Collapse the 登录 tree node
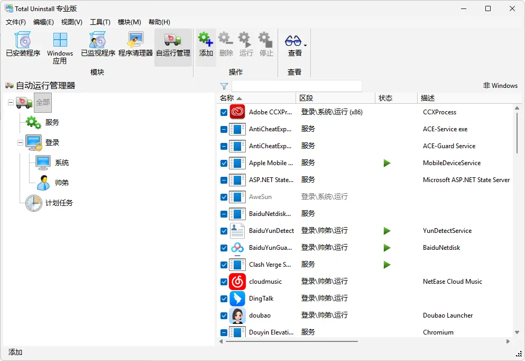The image size is (525, 361). [x=21, y=142]
